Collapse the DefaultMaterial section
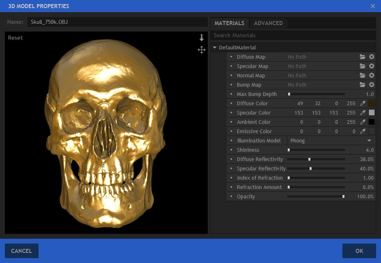This screenshot has width=381, height=263. 215,48
